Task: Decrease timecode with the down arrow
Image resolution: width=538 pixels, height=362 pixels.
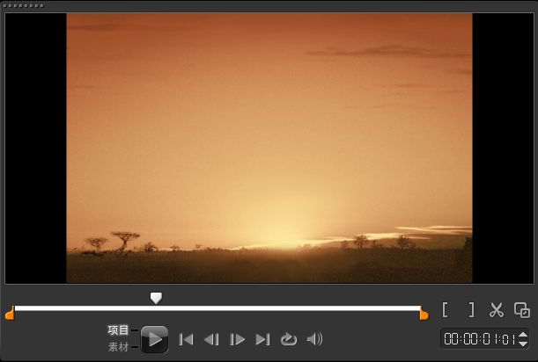Action: point(523,344)
